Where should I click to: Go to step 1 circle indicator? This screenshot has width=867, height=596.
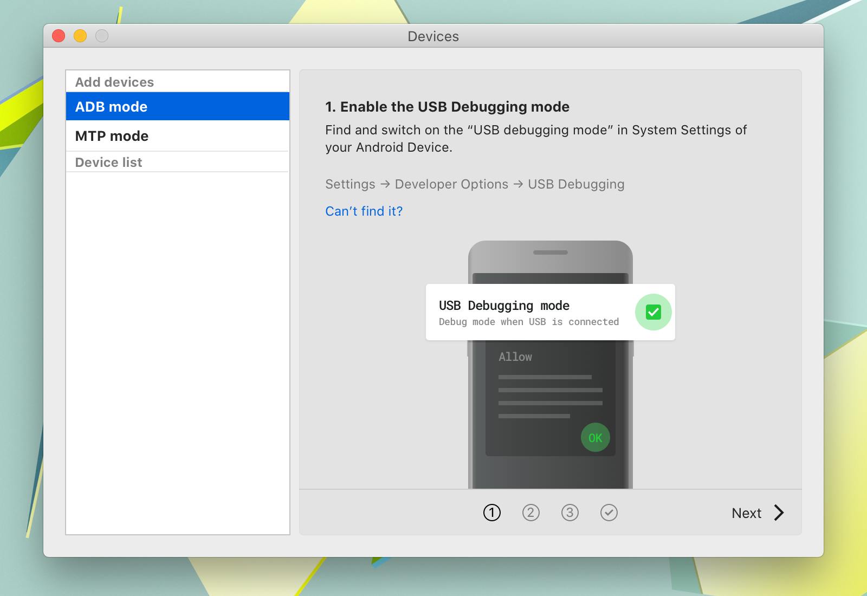[491, 513]
